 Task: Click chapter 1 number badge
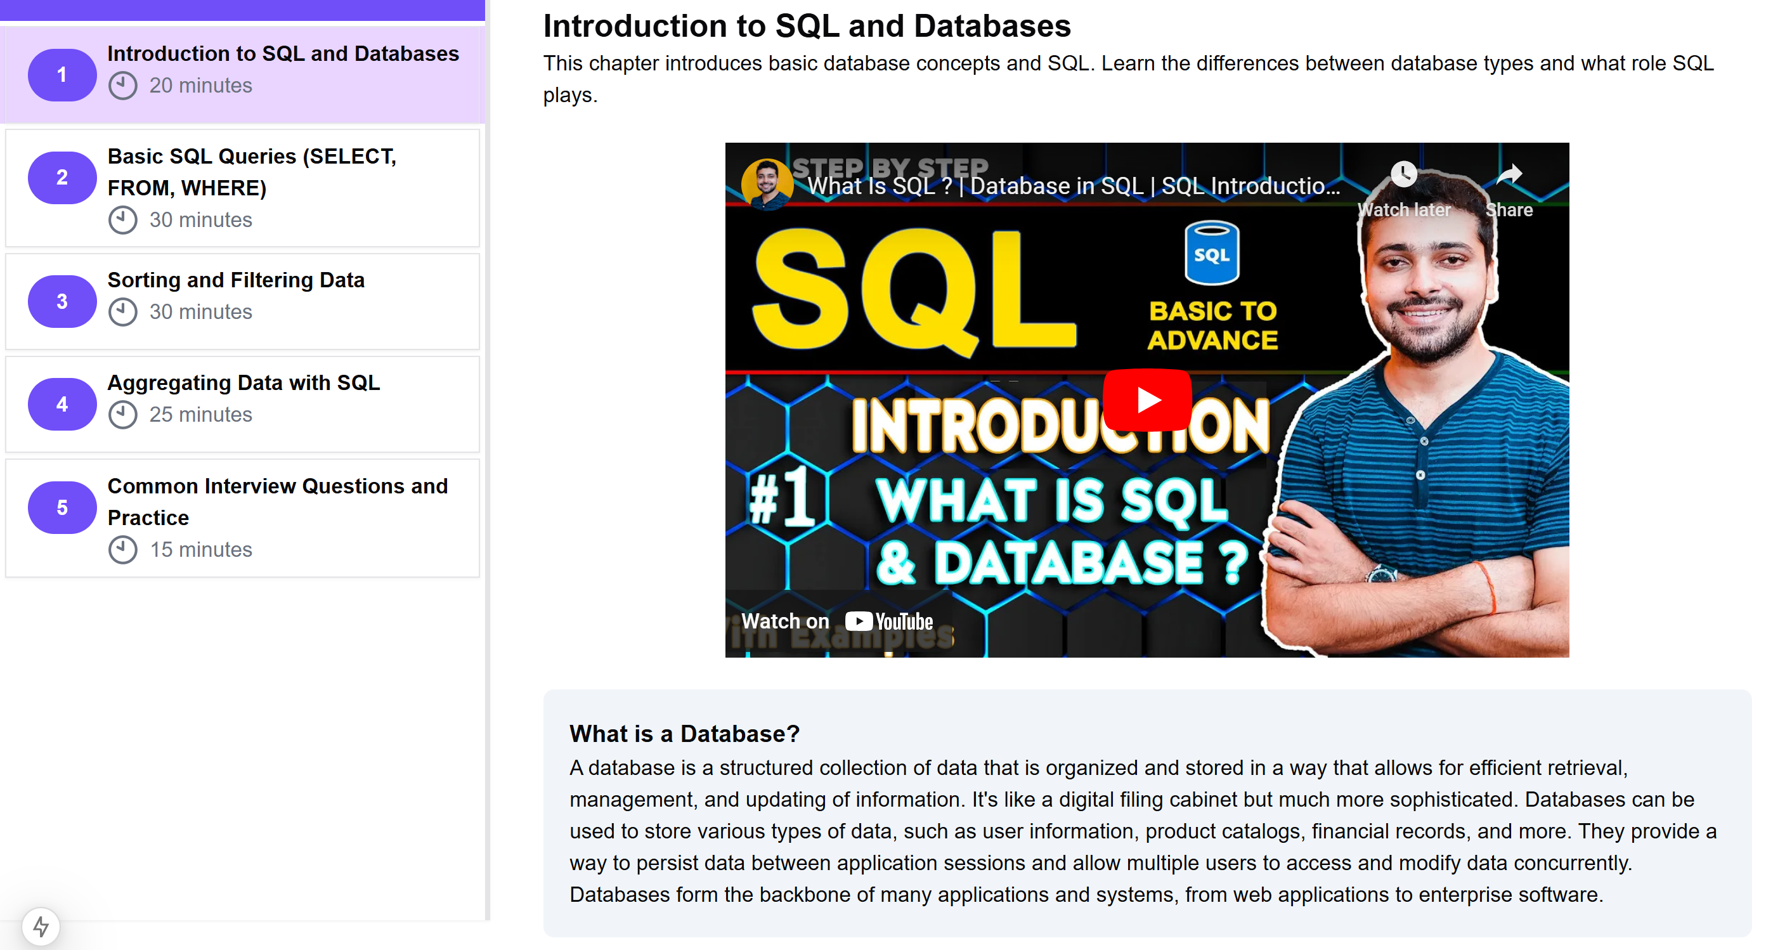[x=62, y=74]
